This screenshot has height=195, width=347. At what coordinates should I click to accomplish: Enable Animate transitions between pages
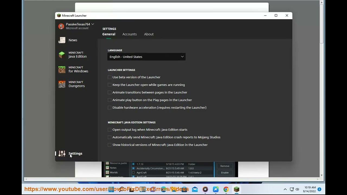pyautogui.click(x=110, y=92)
